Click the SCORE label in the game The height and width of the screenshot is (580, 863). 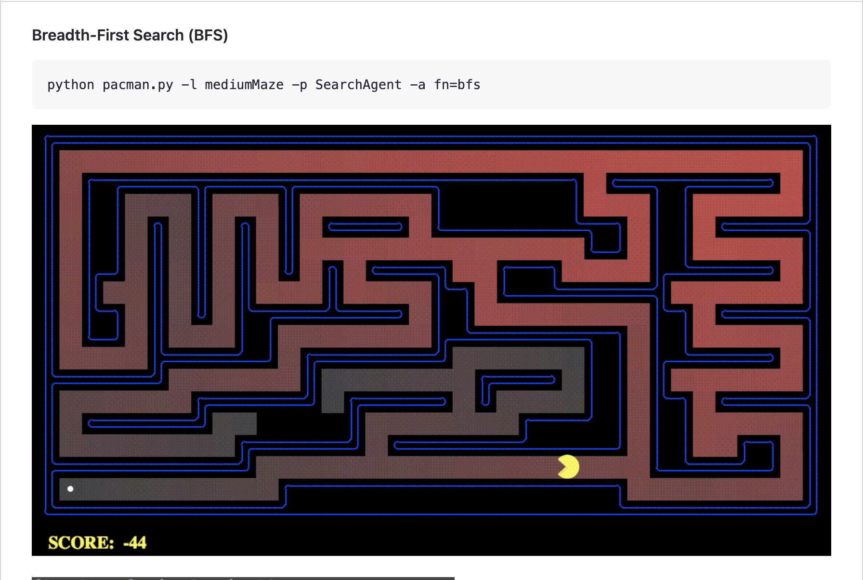[x=81, y=543]
